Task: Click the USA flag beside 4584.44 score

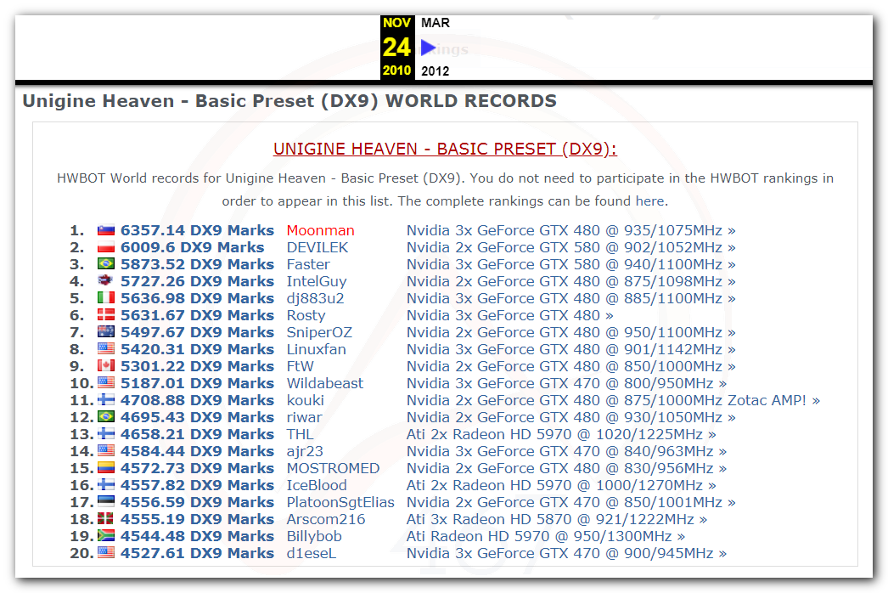Action: coord(106,451)
